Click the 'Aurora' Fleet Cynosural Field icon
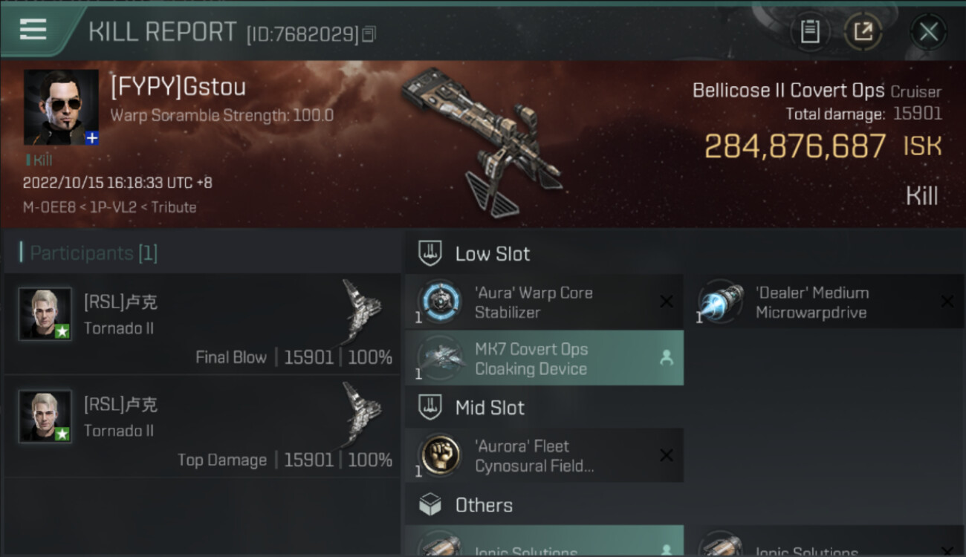This screenshot has height=557, width=966. [x=440, y=455]
